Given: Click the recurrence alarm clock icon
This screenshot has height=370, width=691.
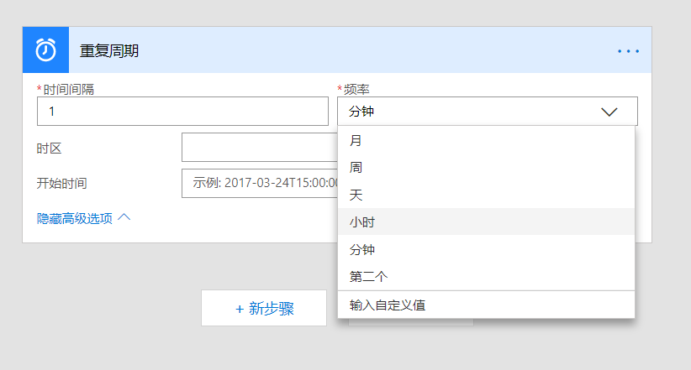Looking at the screenshot, I should 45,50.
